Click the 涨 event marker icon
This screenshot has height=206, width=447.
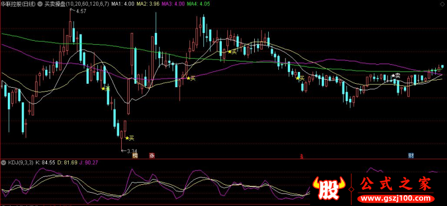click(151, 156)
